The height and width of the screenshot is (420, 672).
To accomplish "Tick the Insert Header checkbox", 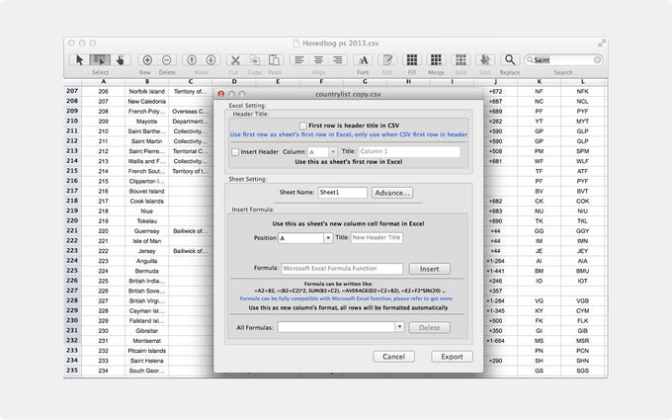I will (x=235, y=152).
